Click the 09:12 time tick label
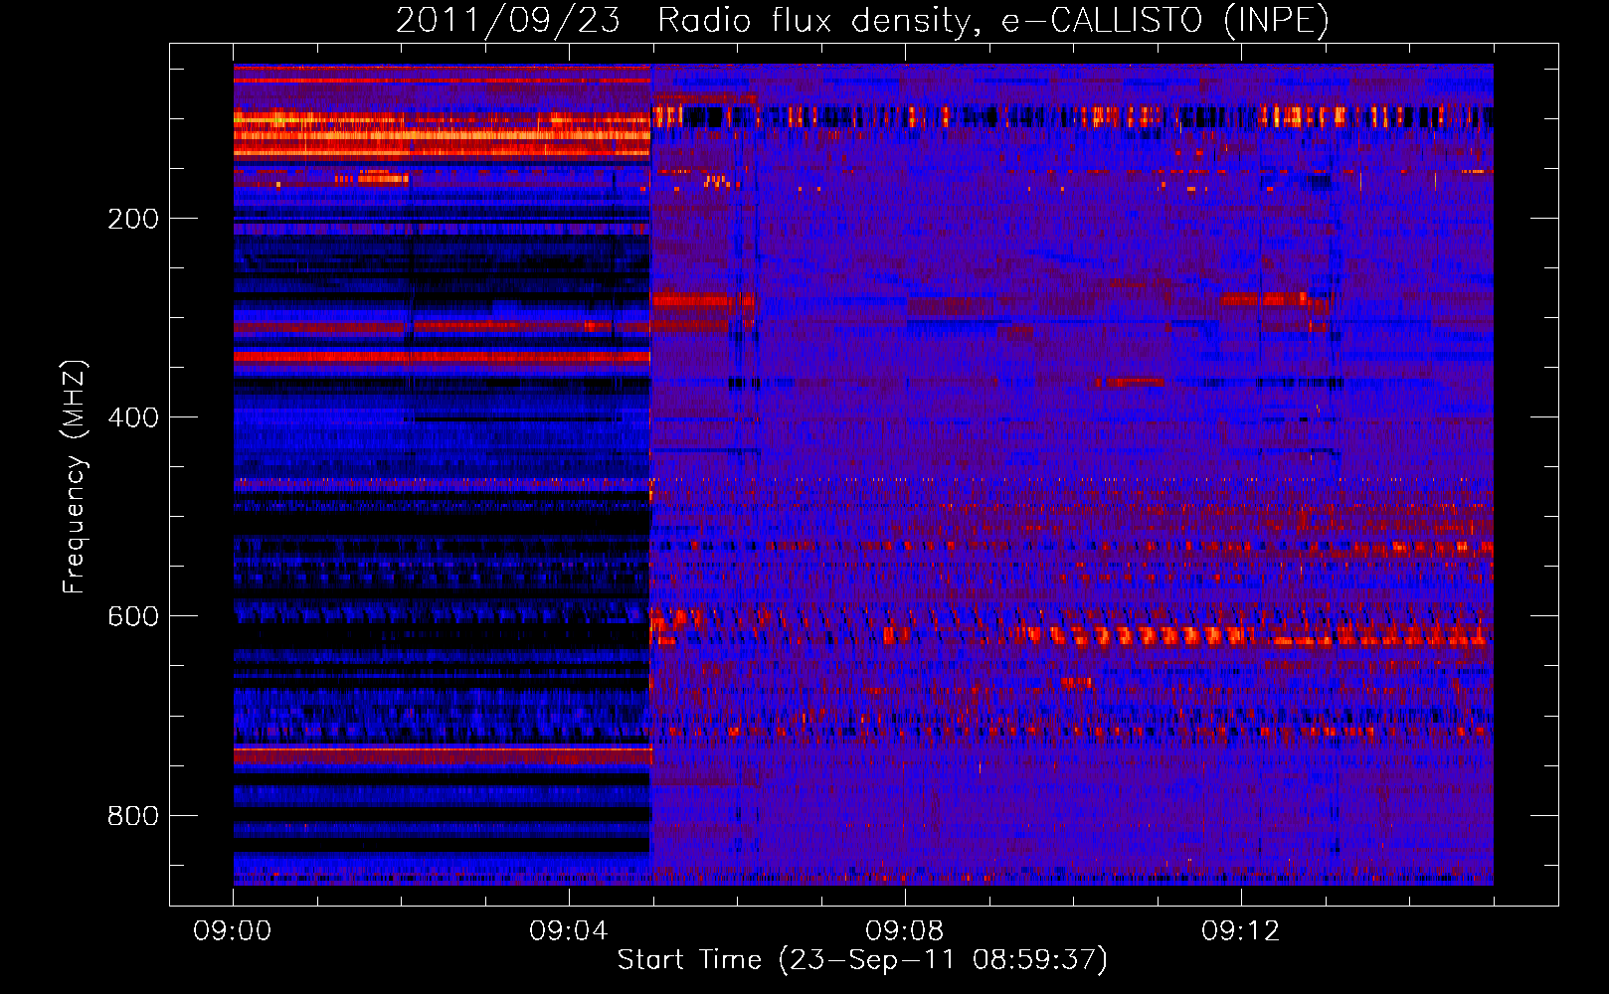1609x994 pixels. 1241,930
